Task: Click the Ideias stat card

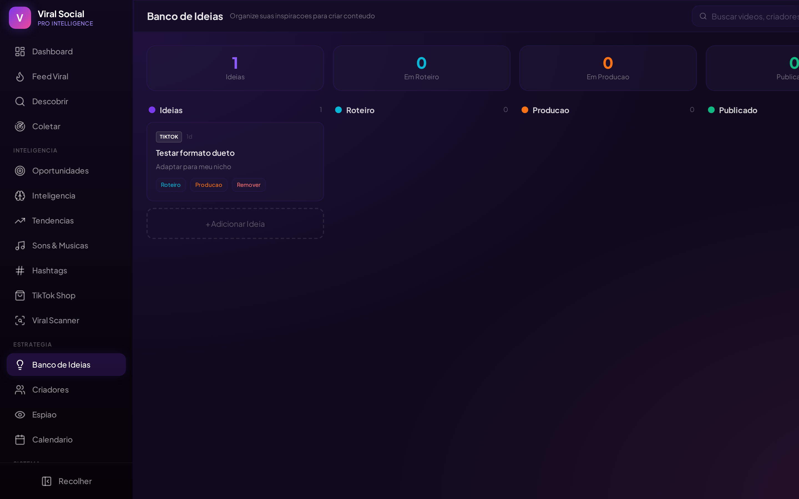Action: coord(235,68)
